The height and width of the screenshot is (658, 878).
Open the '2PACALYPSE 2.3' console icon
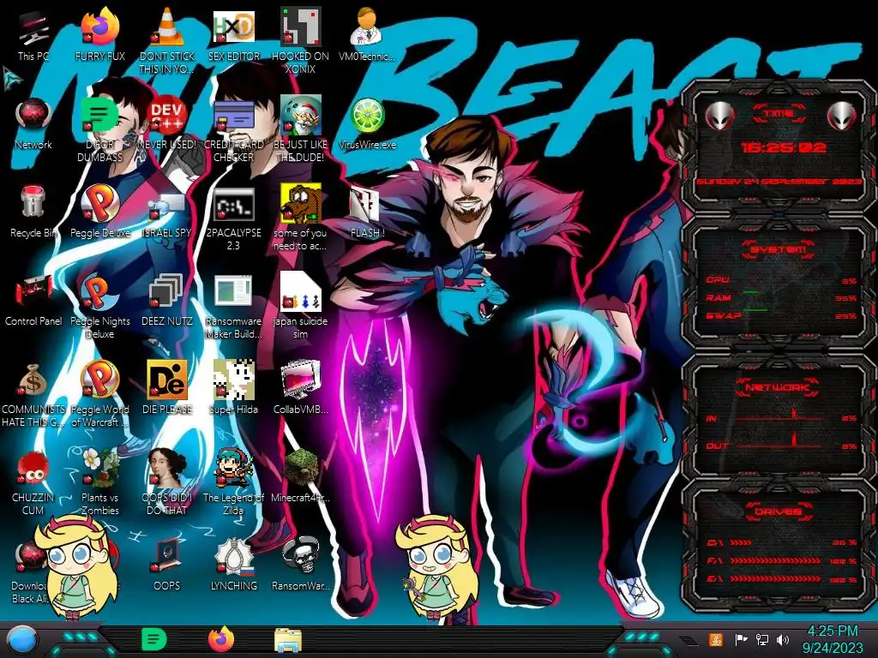[x=233, y=218]
